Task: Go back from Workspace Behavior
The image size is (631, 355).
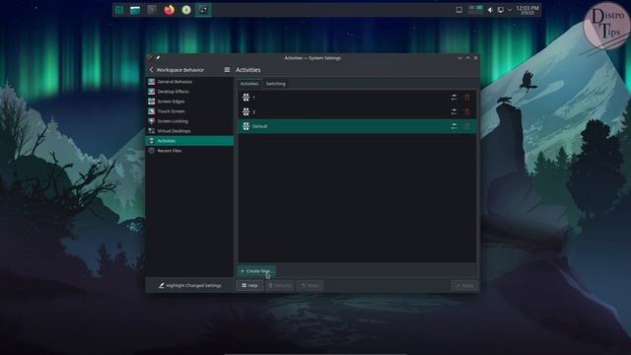Action: pos(151,70)
